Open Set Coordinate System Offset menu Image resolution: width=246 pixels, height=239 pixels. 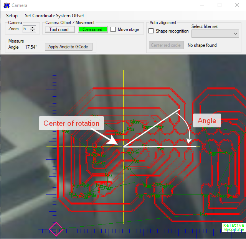[x=54, y=16]
